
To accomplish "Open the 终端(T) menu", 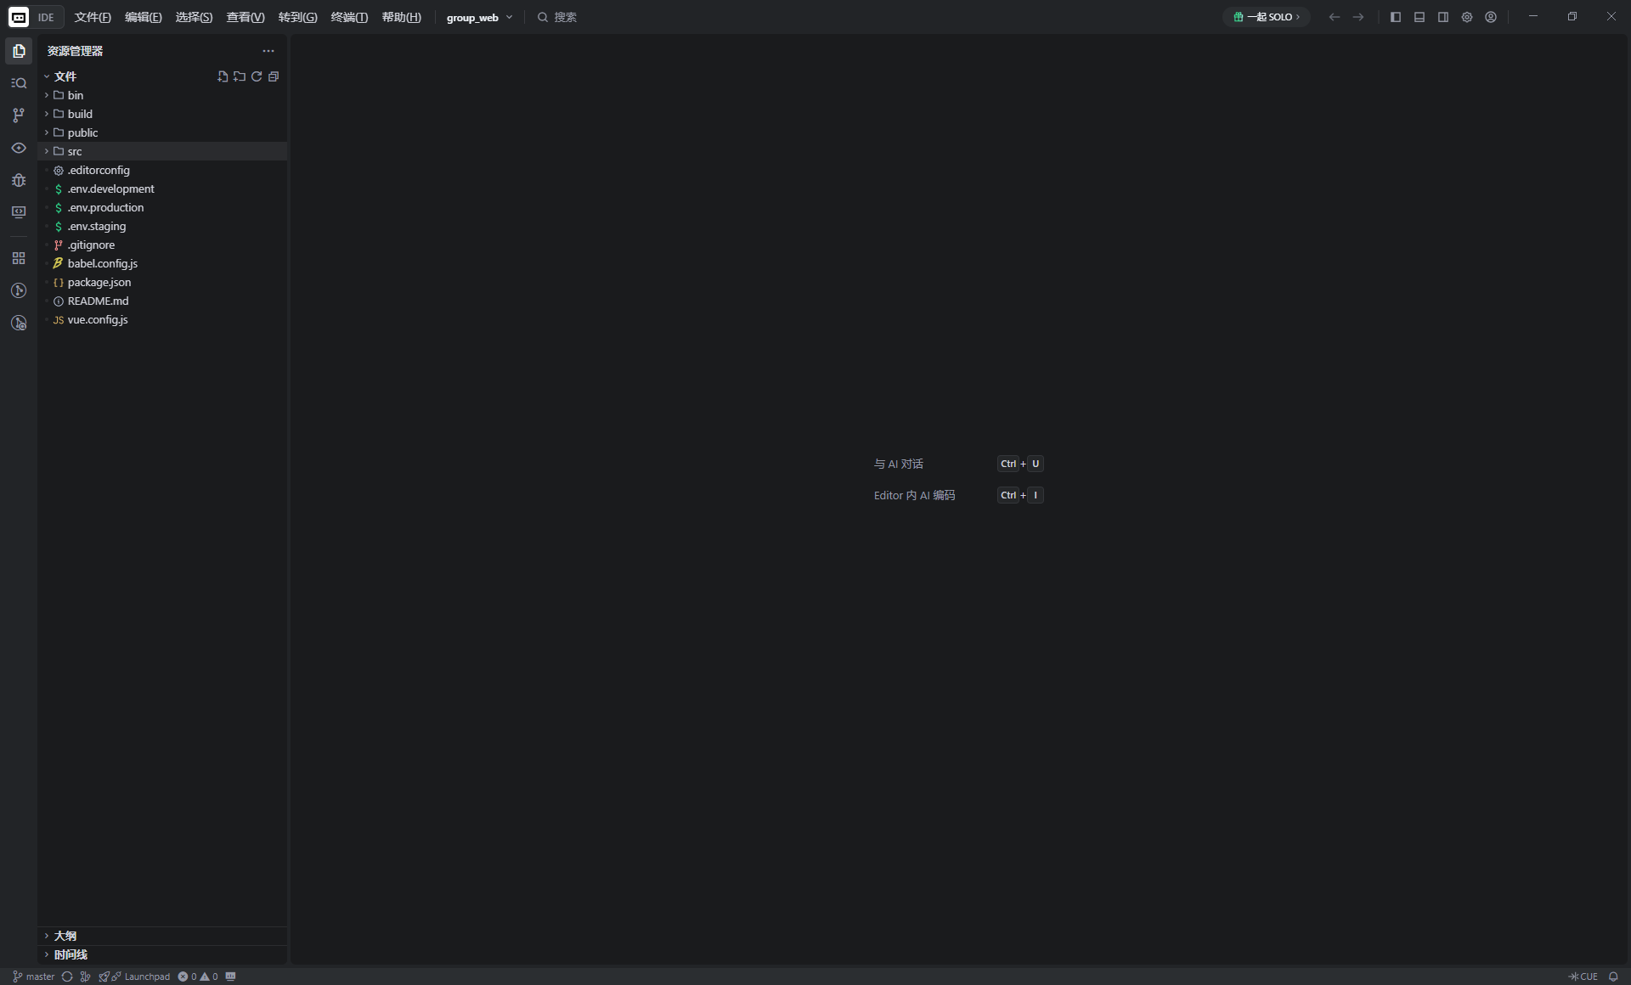I will pyautogui.click(x=349, y=16).
